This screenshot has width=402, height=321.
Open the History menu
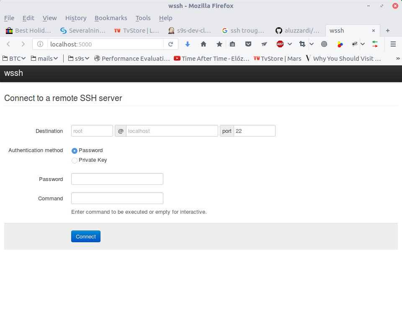(x=76, y=18)
